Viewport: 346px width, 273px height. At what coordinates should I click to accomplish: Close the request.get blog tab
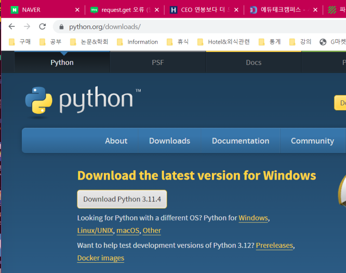click(x=156, y=10)
